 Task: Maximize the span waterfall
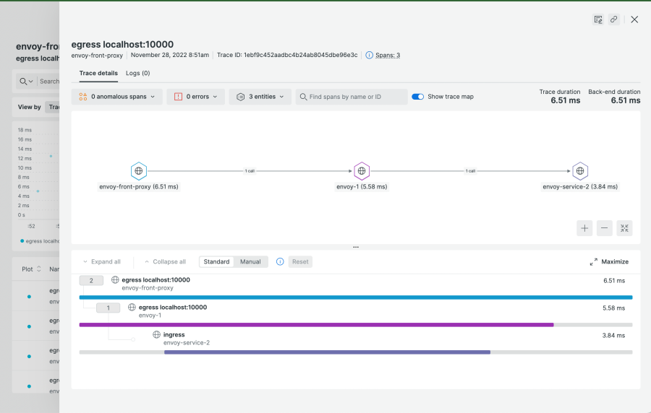(x=609, y=262)
